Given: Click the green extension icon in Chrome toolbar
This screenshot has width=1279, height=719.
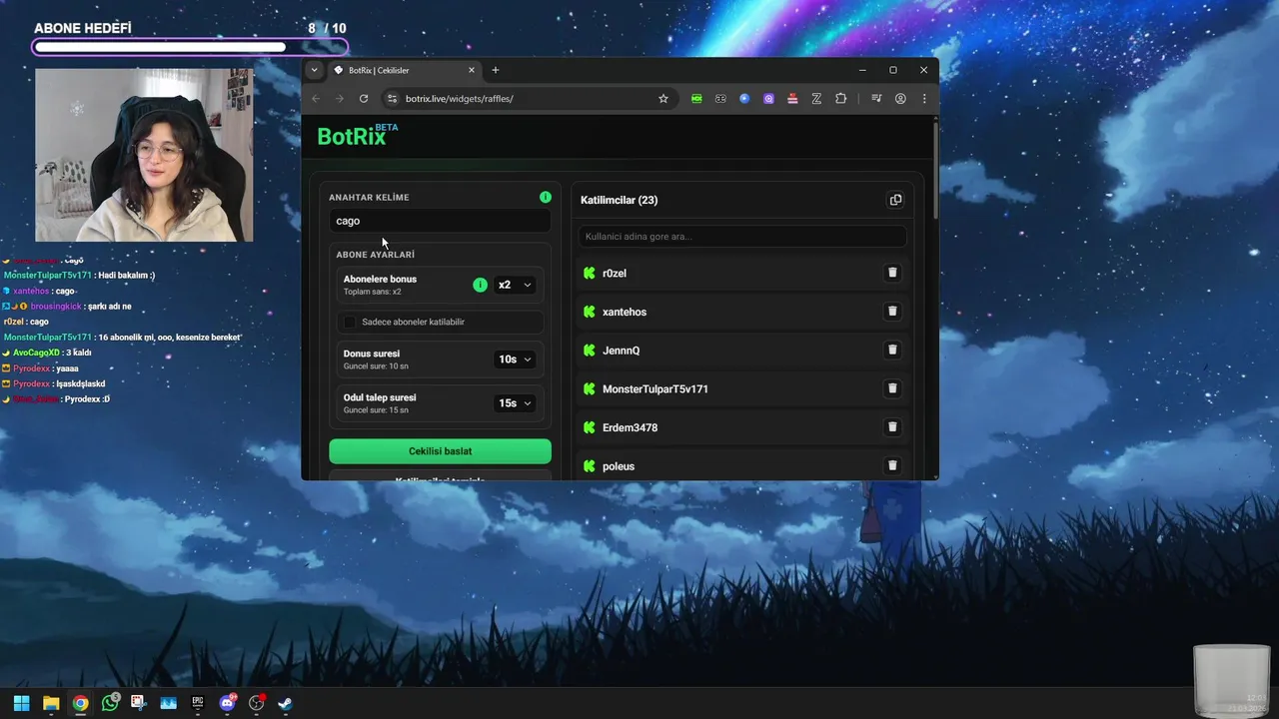Looking at the screenshot, I should pyautogui.click(x=696, y=99).
